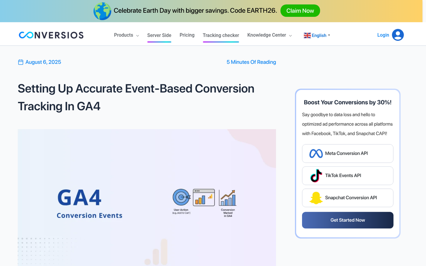Open the Tracking checker page
The image size is (426, 266).
coord(221,35)
